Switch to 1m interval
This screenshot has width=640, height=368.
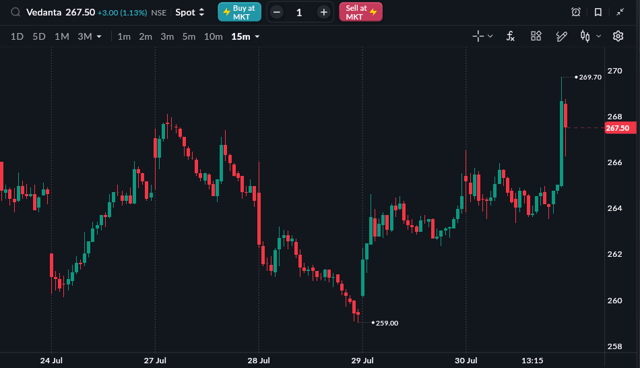(x=124, y=36)
